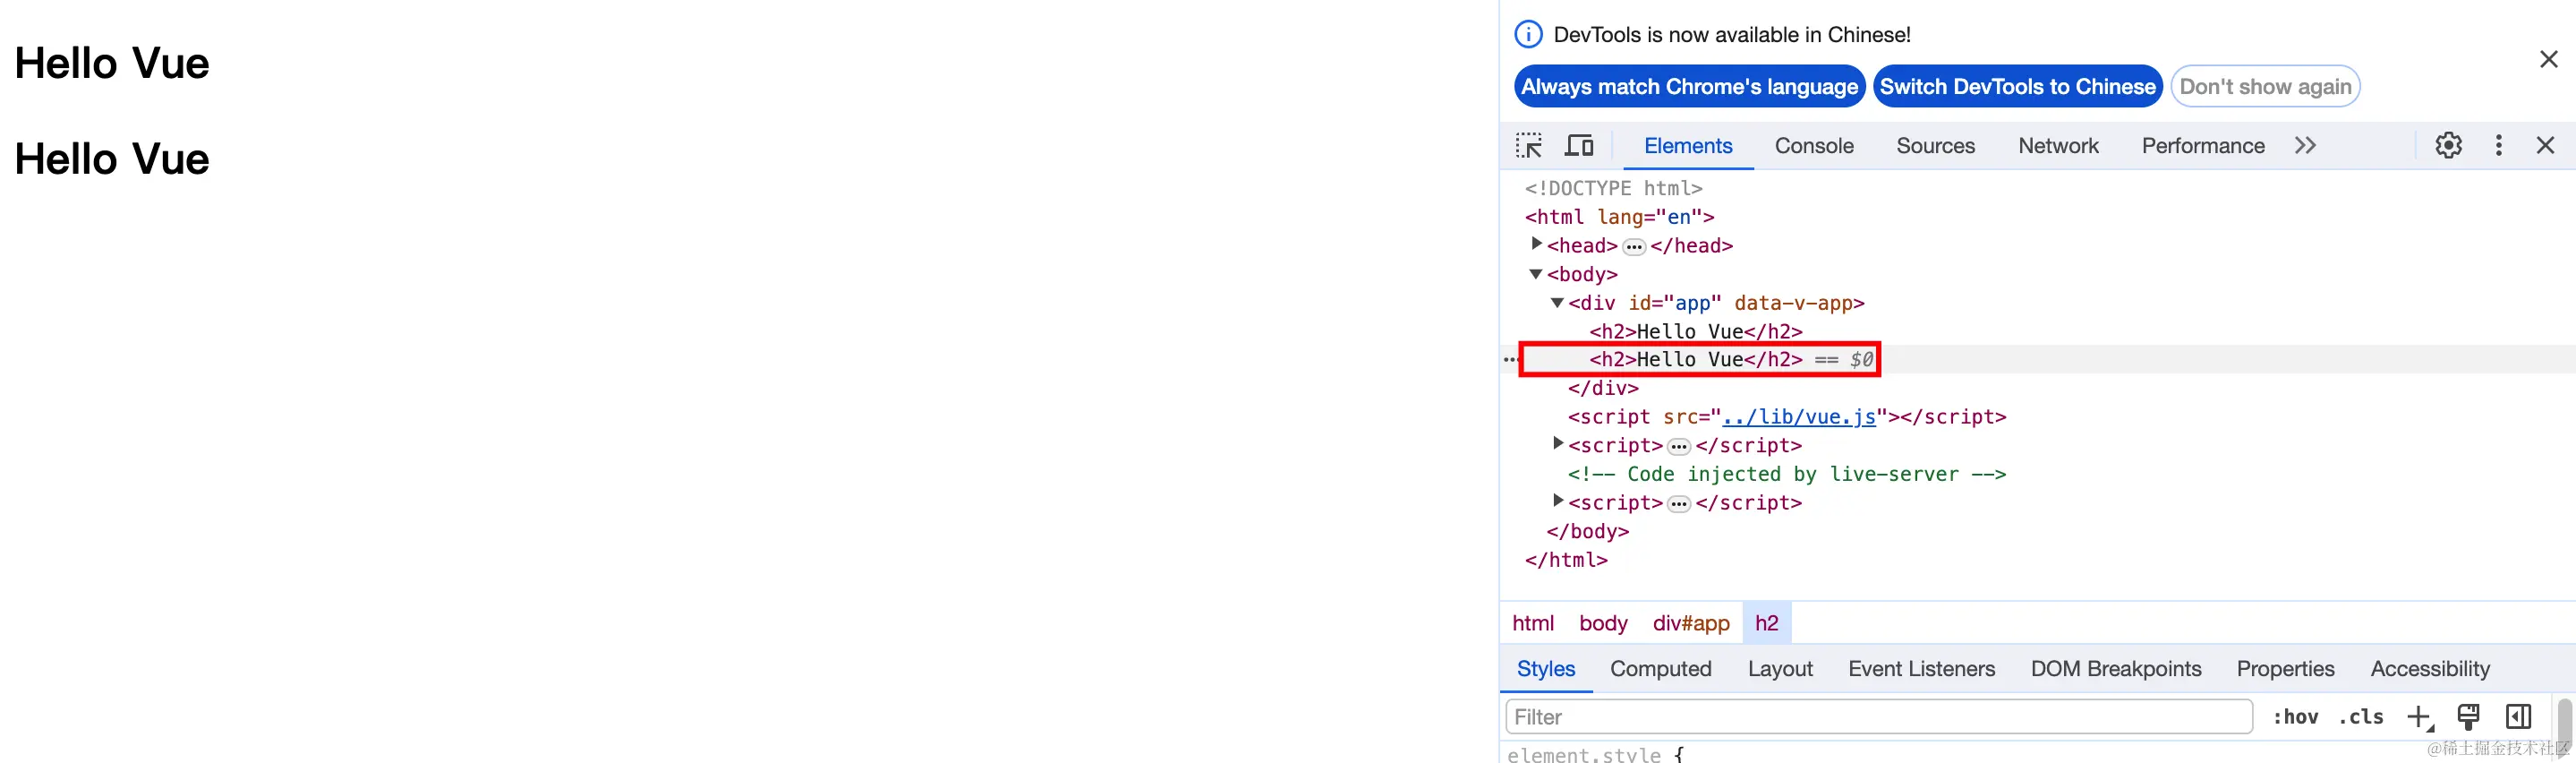The width and height of the screenshot is (2576, 763).
Task: Select the closing </div> tag line
Action: [x=1603, y=388]
